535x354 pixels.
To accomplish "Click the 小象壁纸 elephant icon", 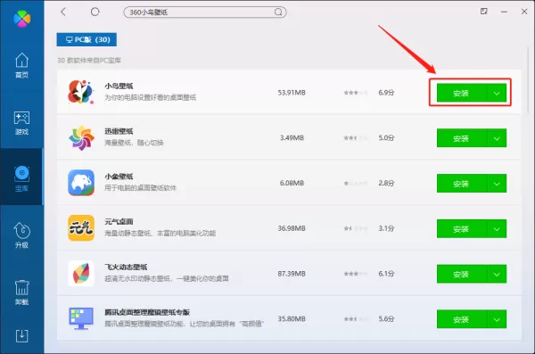I will click(x=81, y=183).
